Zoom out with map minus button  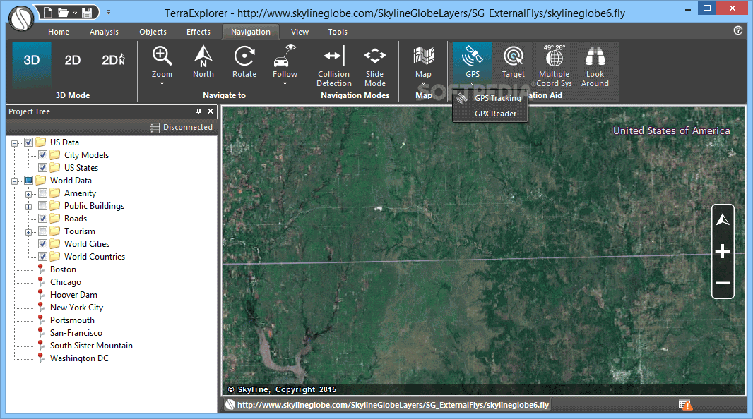(723, 283)
